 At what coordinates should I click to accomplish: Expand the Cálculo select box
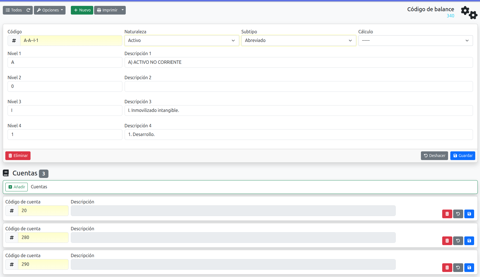pos(415,41)
